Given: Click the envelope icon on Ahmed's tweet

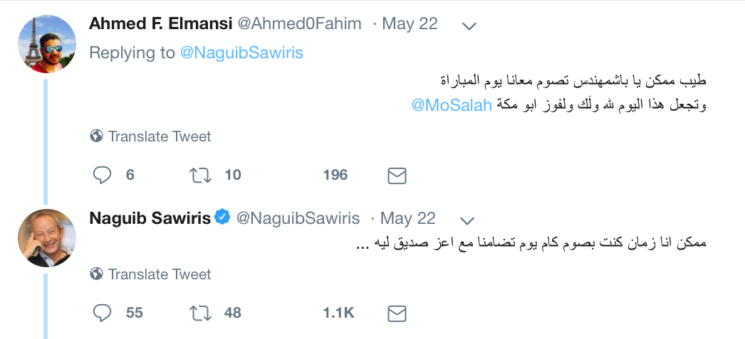Looking at the screenshot, I should click(397, 175).
